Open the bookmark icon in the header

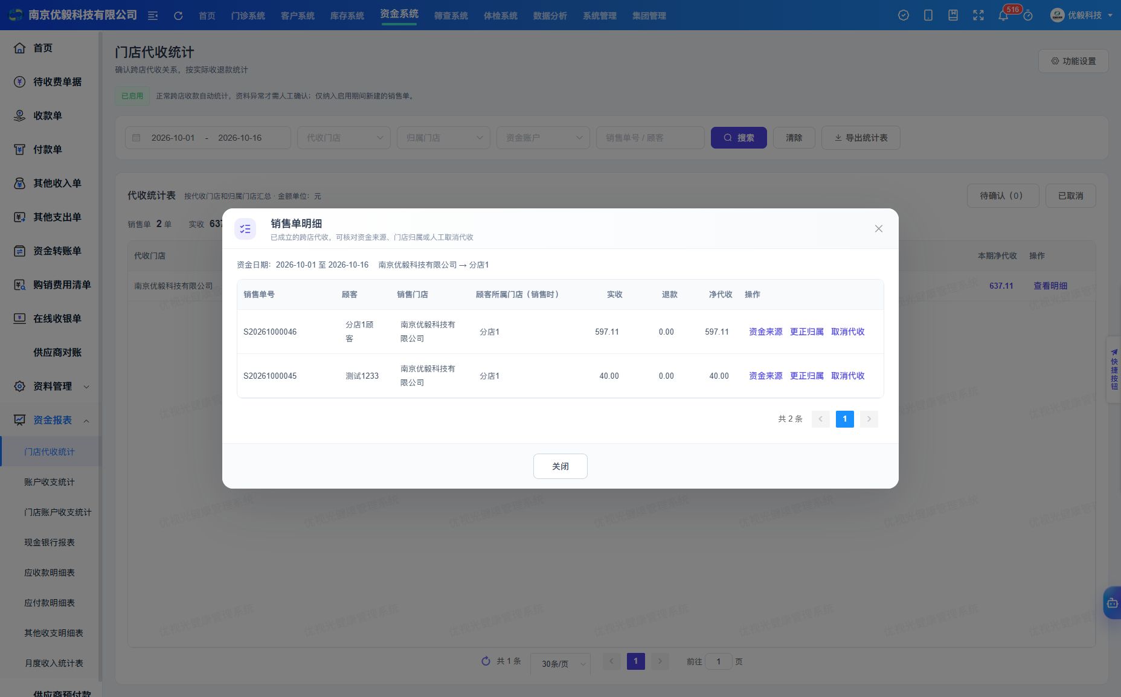(953, 15)
